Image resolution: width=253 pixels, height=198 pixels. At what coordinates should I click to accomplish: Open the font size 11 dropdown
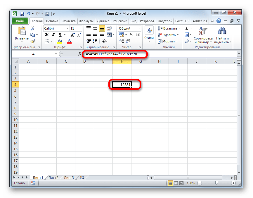80,28
